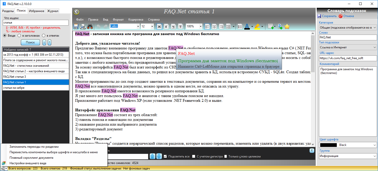Select the Везде radio button
The width and height of the screenshot is (378, 171).
coord(5,36)
